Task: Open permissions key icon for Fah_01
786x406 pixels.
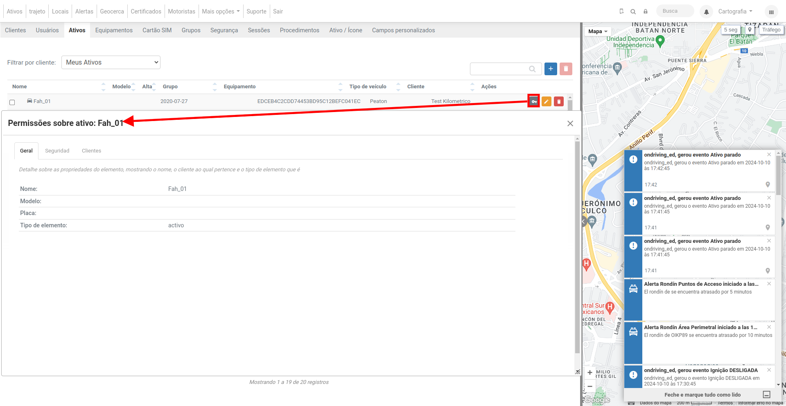Action: click(534, 101)
